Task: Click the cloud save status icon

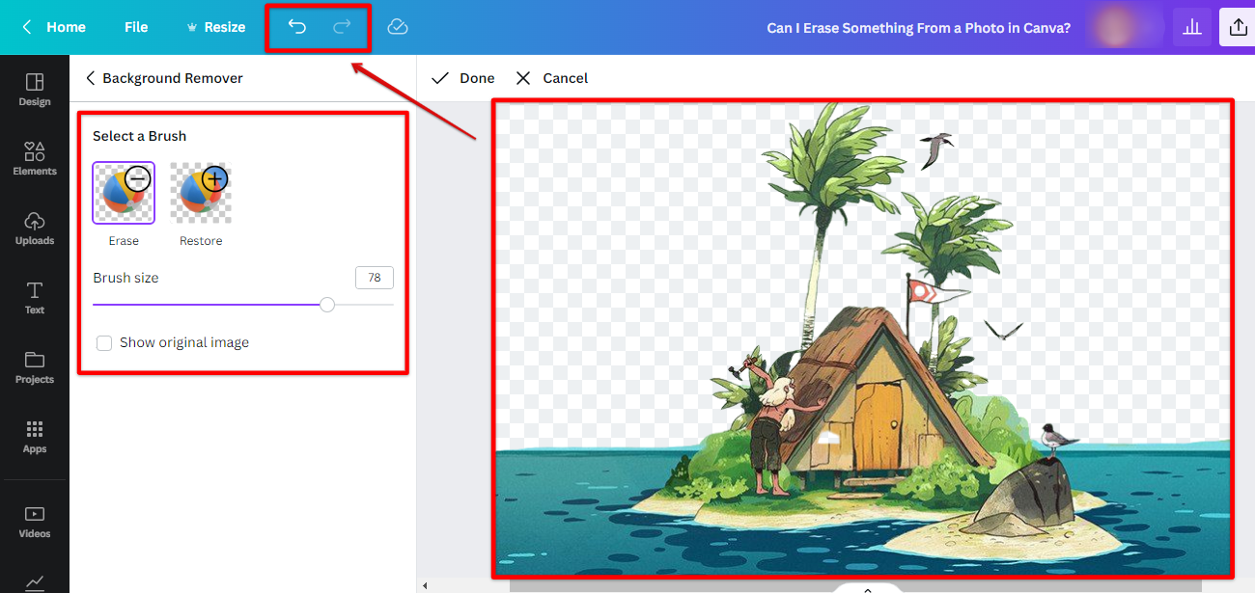Action: coord(397,27)
